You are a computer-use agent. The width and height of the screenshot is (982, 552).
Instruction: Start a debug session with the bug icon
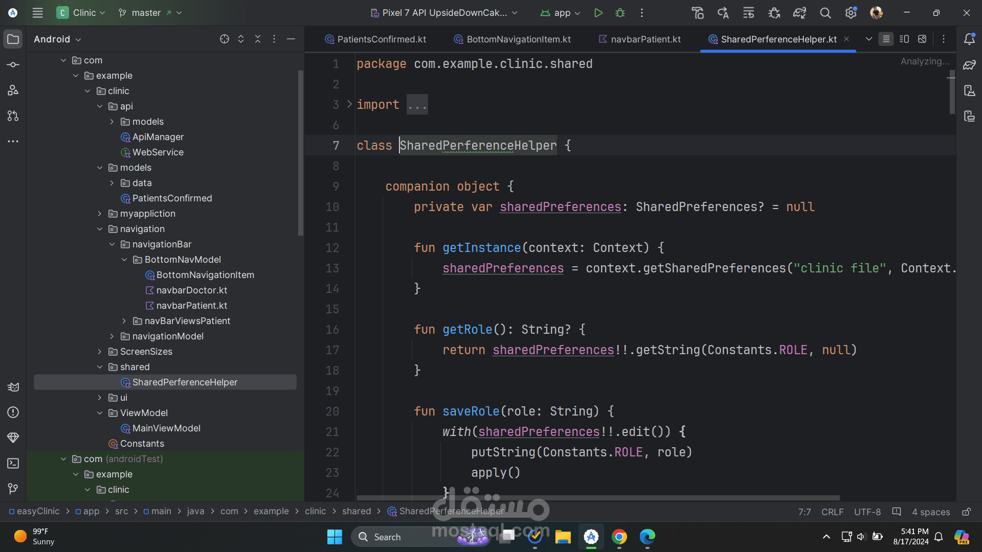620,13
